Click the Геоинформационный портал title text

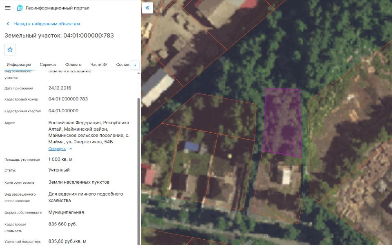click(x=58, y=8)
